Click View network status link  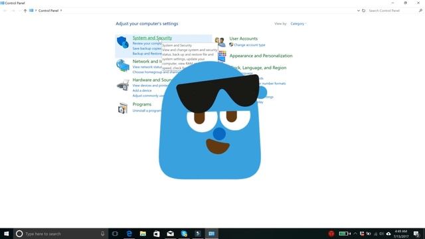pos(147,67)
